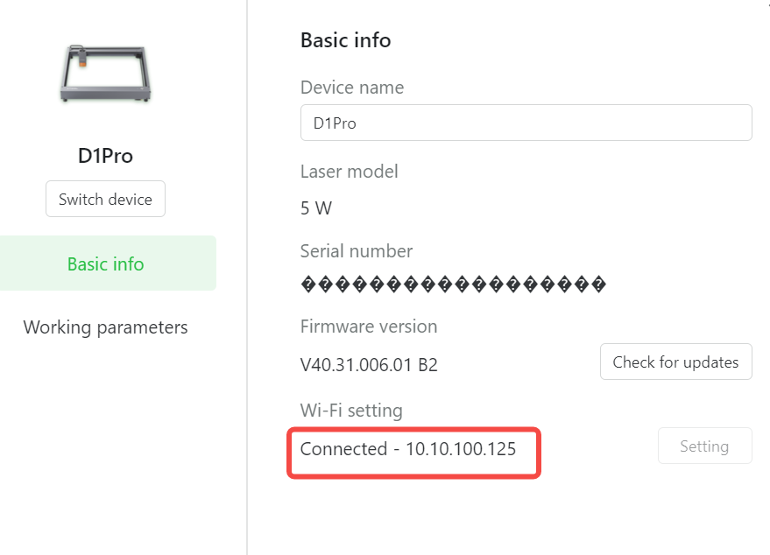Click the Device name input field
770x555 pixels.
[x=526, y=123]
